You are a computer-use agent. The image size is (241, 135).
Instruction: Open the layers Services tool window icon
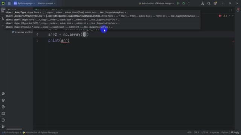point(3,100)
